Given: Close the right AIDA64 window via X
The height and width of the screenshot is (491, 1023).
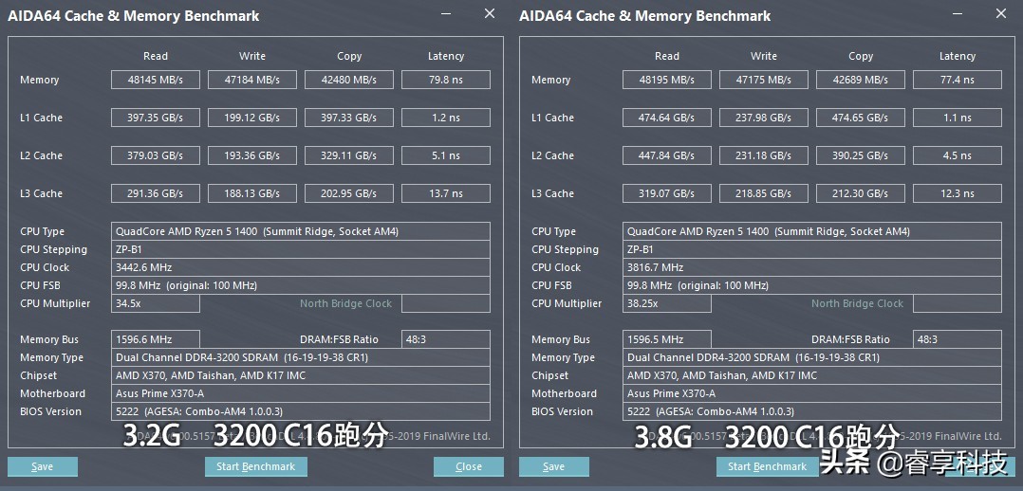Looking at the screenshot, I should coord(1001,14).
